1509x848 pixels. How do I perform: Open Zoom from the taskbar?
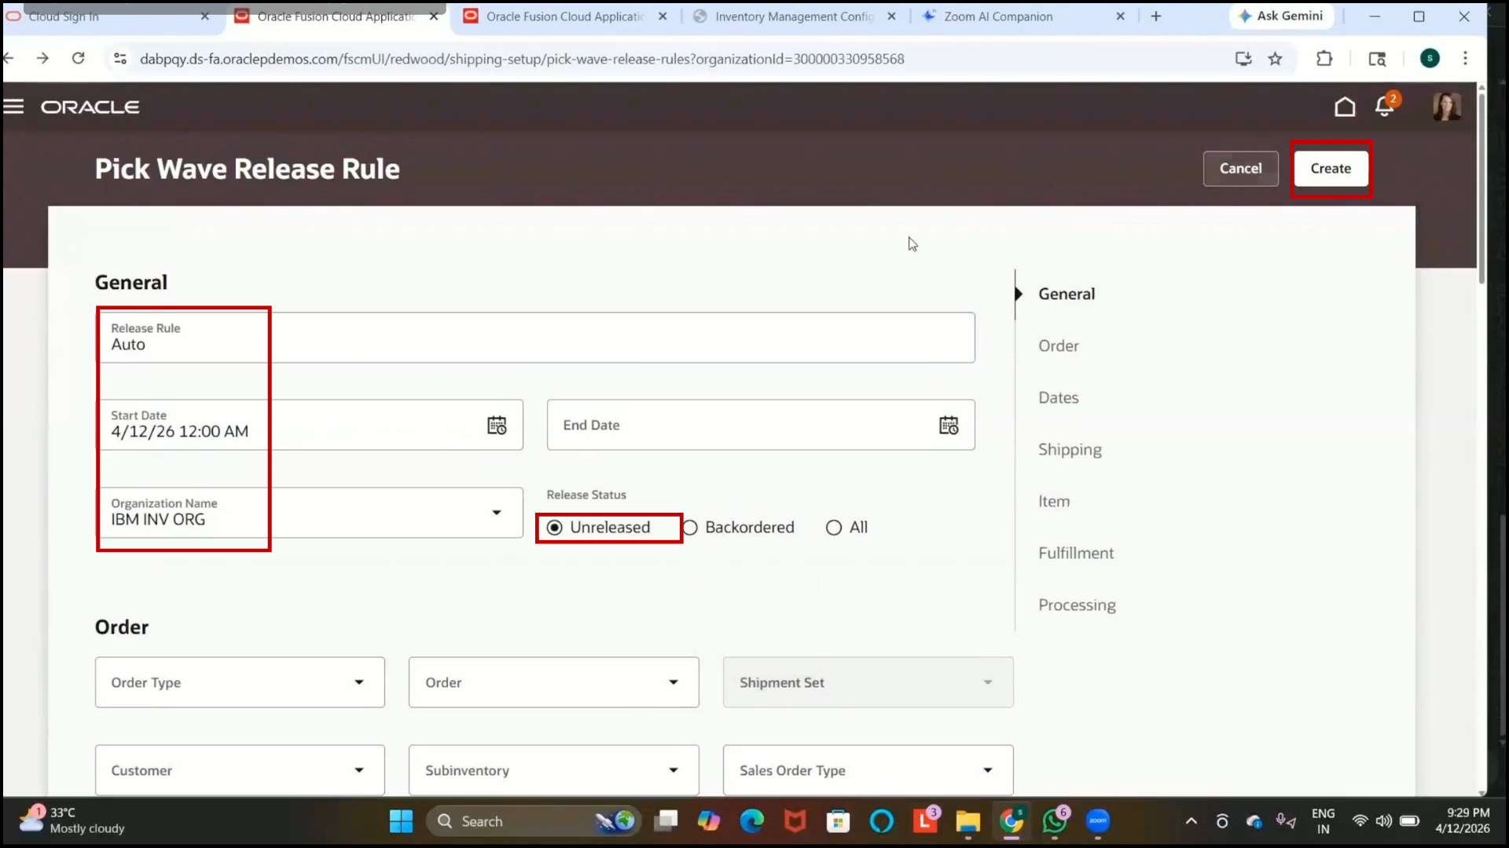click(x=1098, y=821)
